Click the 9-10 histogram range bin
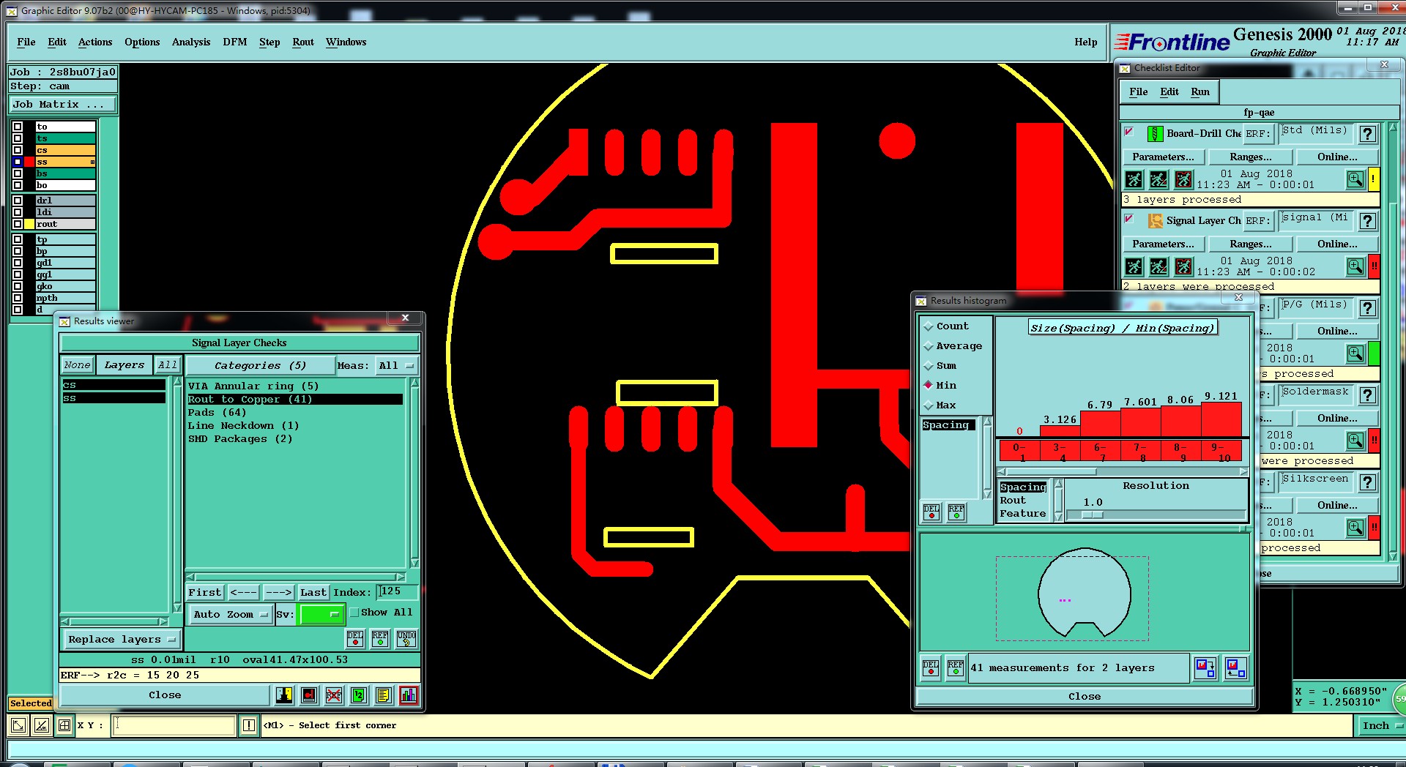The height and width of the screenshot is (767, 1406). pyautogui.click(x=1220, y=452)
